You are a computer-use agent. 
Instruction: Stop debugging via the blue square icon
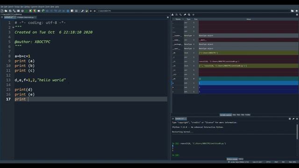(x=68, y=11)
